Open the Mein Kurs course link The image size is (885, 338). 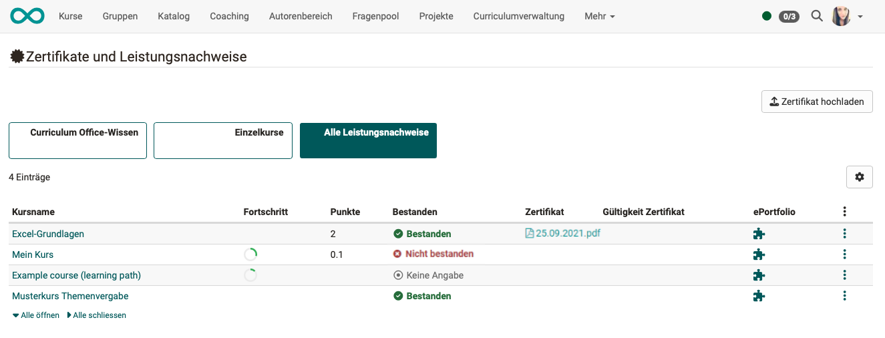tap(33, 255)
